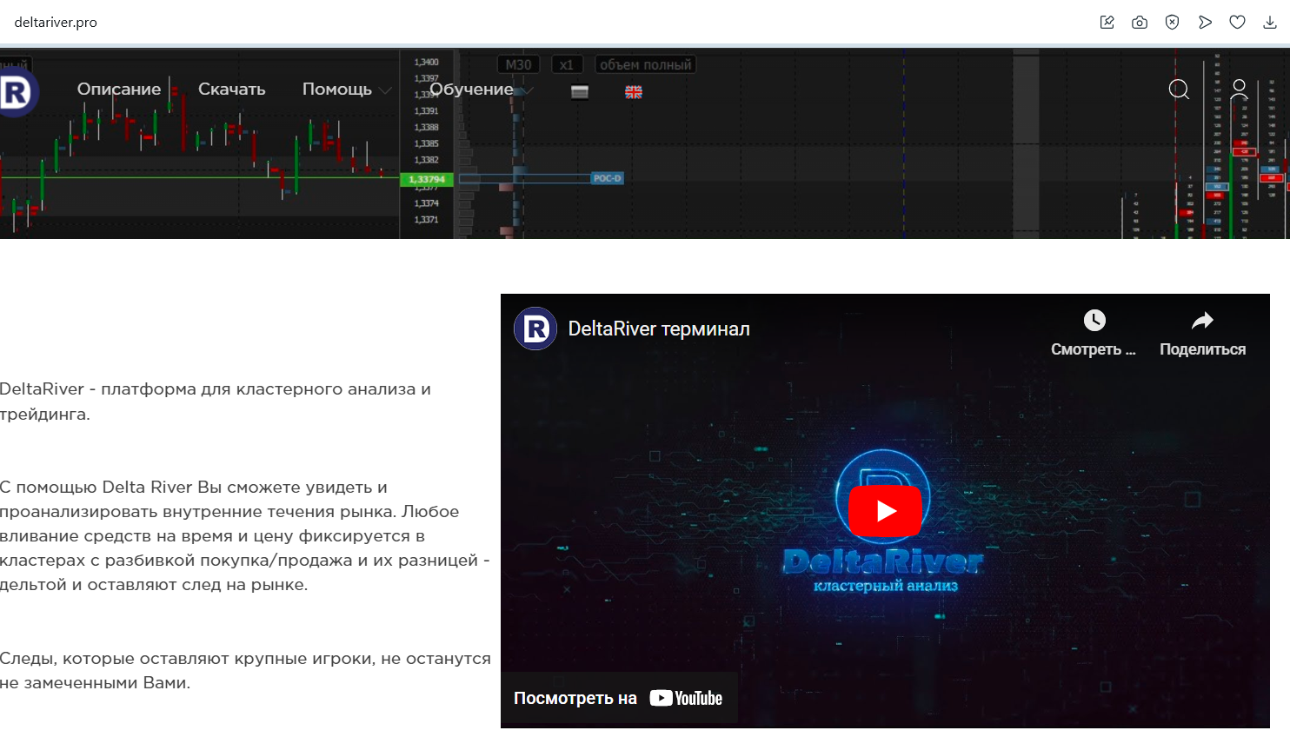The image size is (1290, 737).
Task: Play the DeltaRiver YouTube video
Action: tap(885, 510)
